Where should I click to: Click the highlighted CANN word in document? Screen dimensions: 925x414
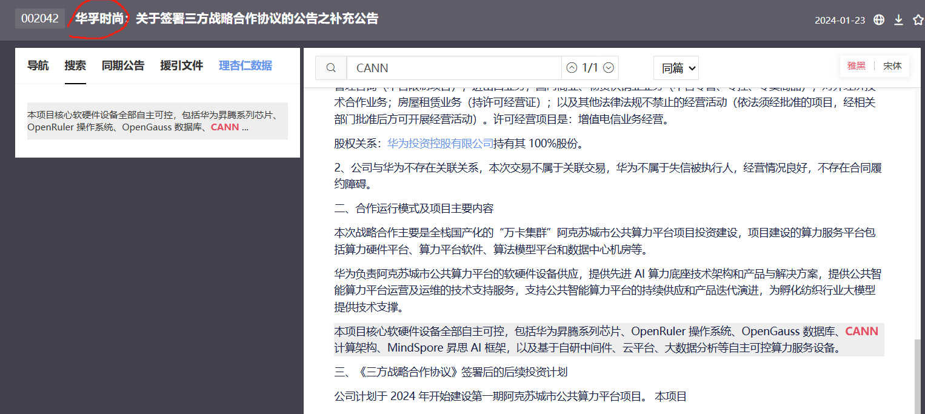[861, 331]
